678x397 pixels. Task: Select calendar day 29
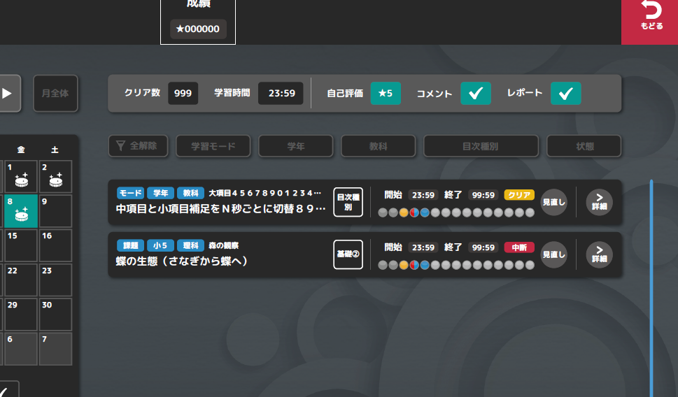point(21,314)
